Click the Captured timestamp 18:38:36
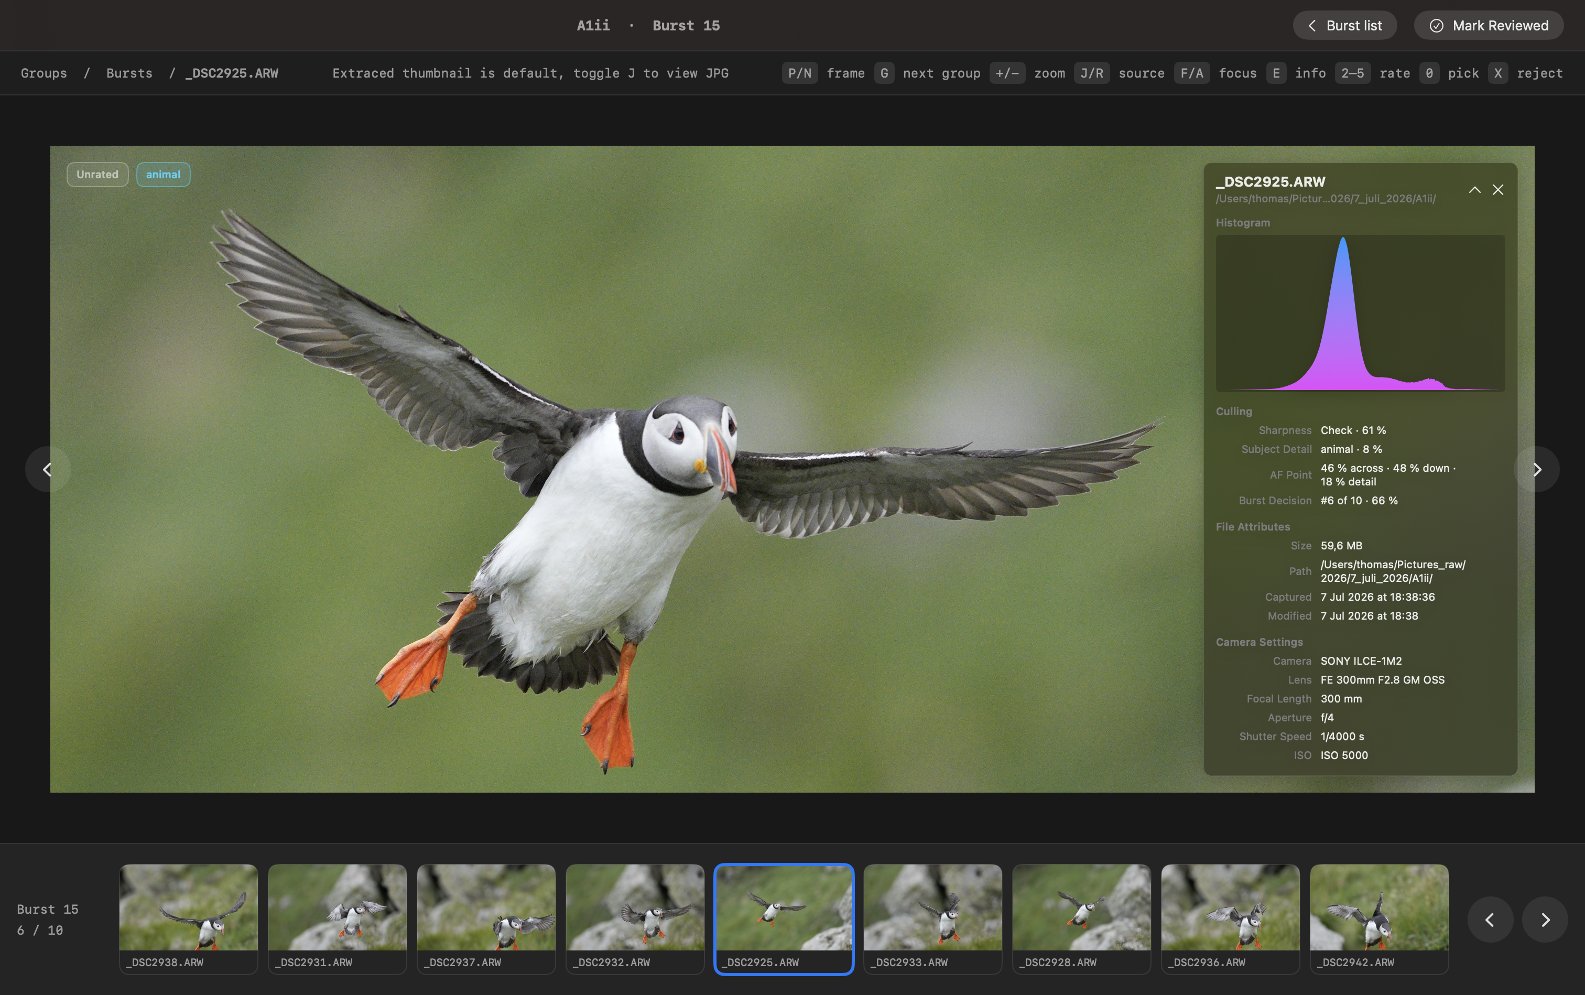Viewport: 1585px width, 995px height. click(1378, 598)
